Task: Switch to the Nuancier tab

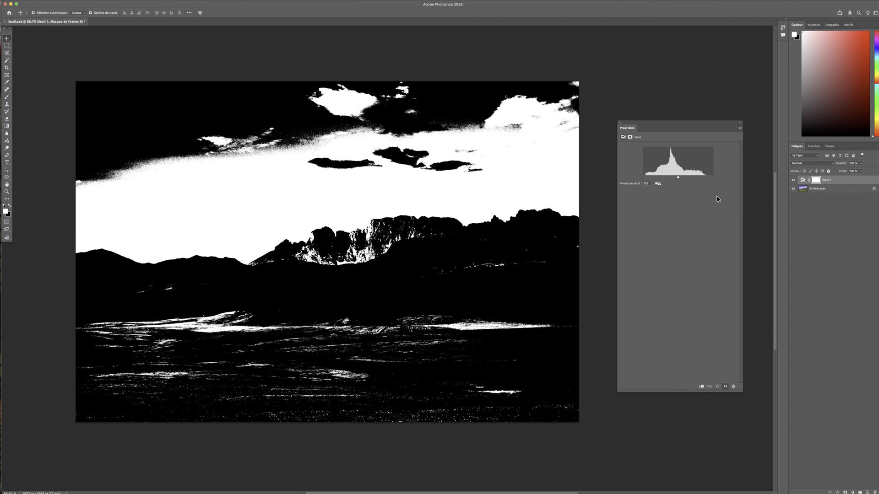Action: point(814,25)
